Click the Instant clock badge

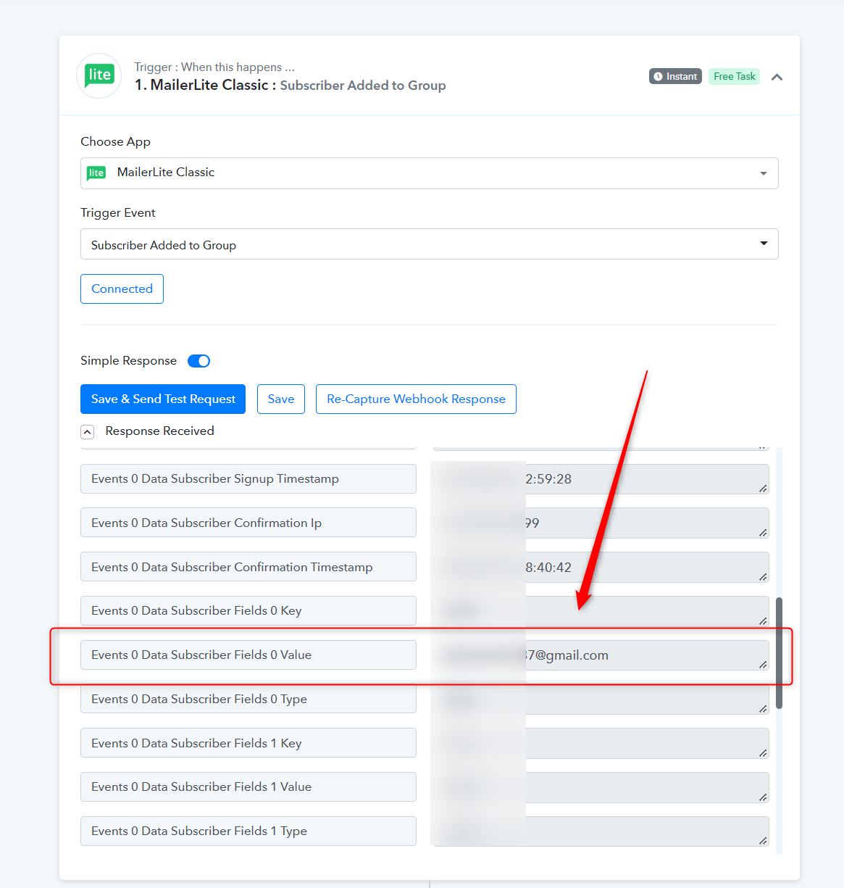[x=675, y=76]
